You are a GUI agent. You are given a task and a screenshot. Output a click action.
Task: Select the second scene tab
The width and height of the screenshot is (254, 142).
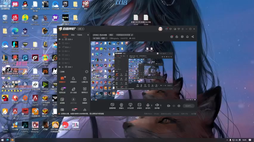point(73,35)
